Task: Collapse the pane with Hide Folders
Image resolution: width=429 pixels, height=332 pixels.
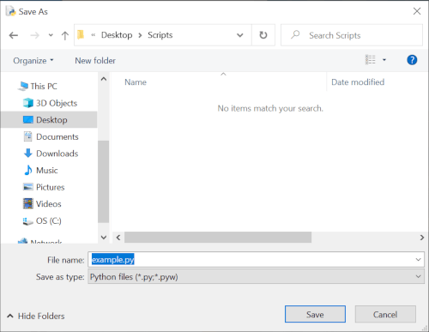Action: tap(36, 316)
